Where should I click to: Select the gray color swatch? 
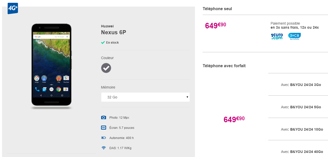106,68
